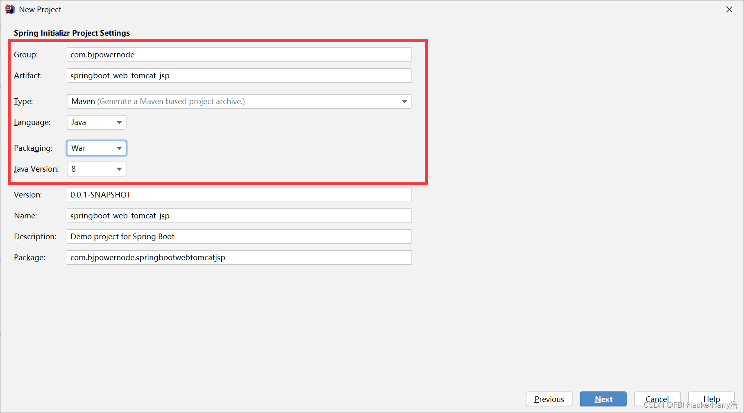
Task: Edit the Name input field
Action: tap(239, 216)
